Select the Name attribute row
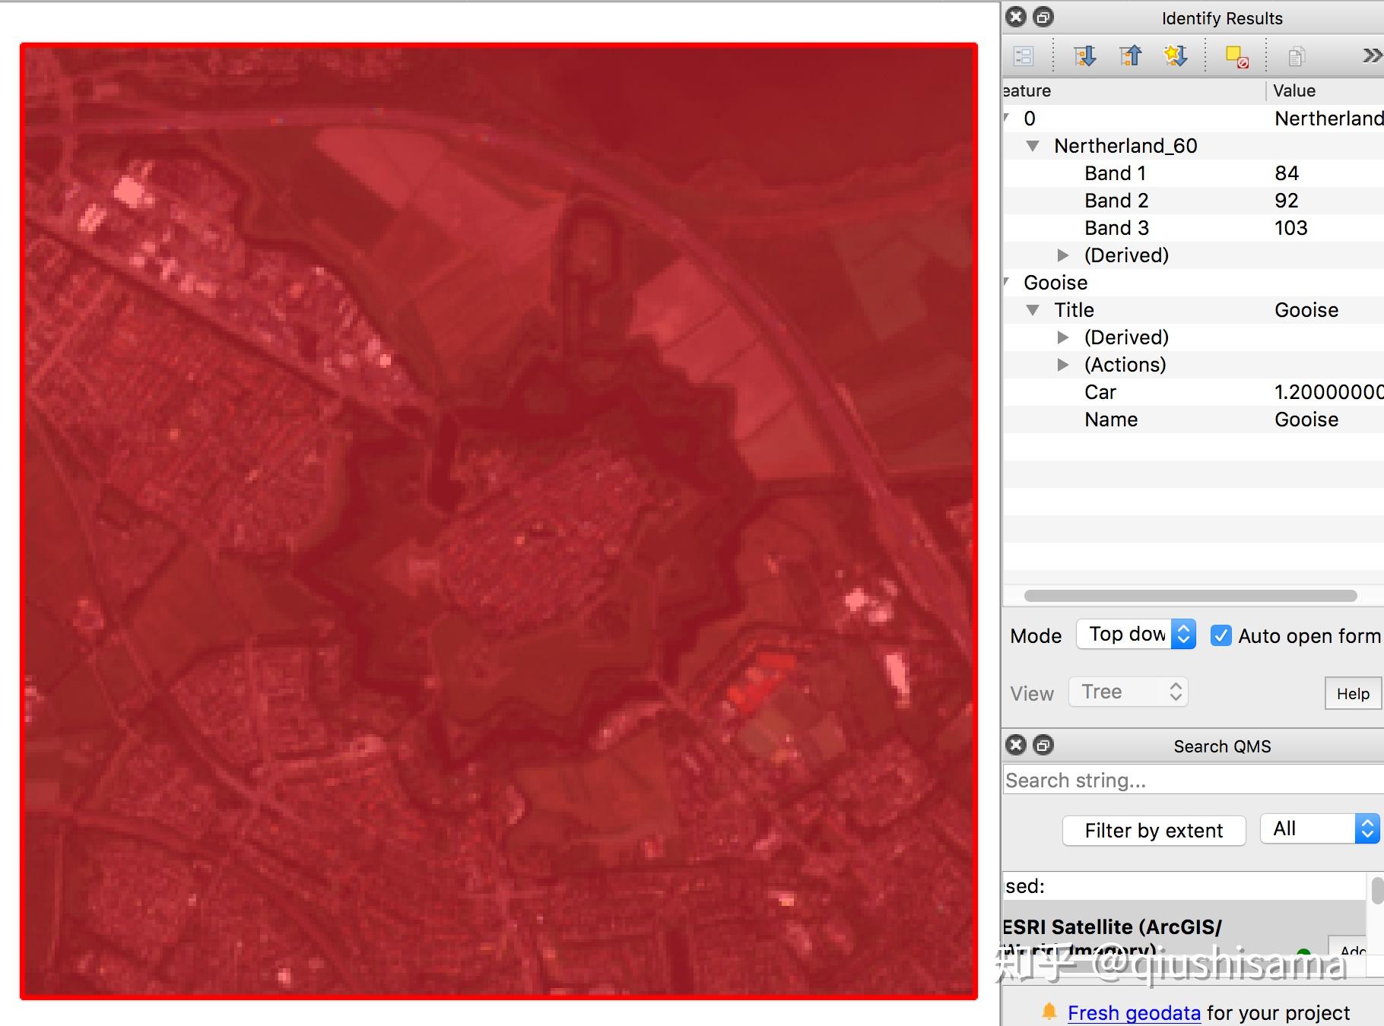1384x1026 pixels. 1193,420
